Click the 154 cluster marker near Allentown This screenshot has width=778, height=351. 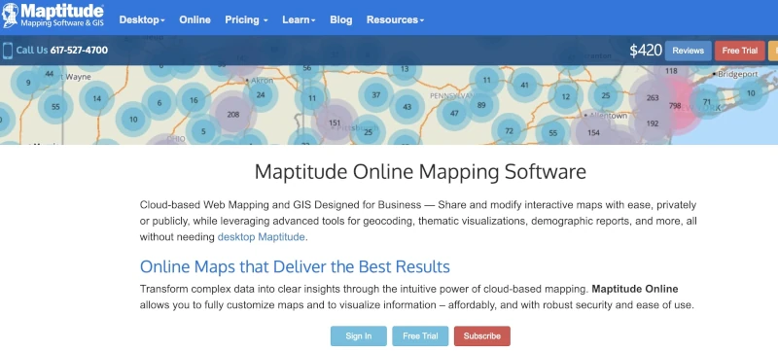pyautogui.click(x=593, y=132)
